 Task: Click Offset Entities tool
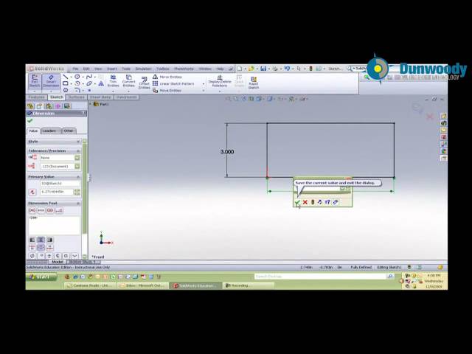(x=145, y=83)
